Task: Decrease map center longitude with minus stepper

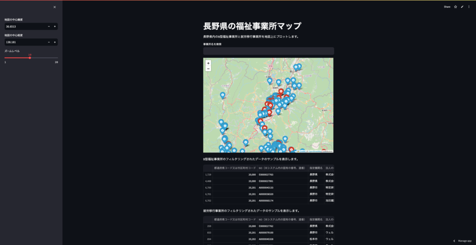Action: (x=49, y=42)
